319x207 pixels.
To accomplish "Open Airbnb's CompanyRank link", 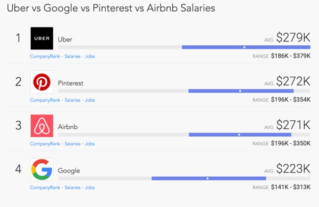I will pos(45,144).
